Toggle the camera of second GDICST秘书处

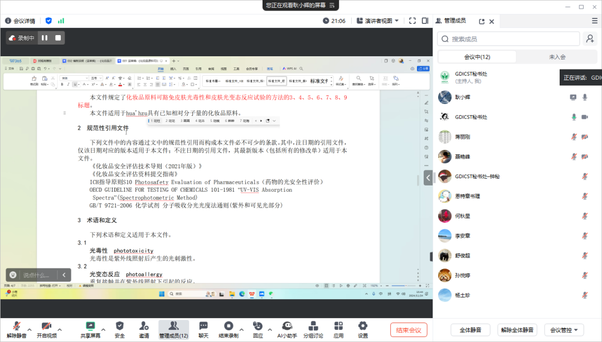click(585, 117)
